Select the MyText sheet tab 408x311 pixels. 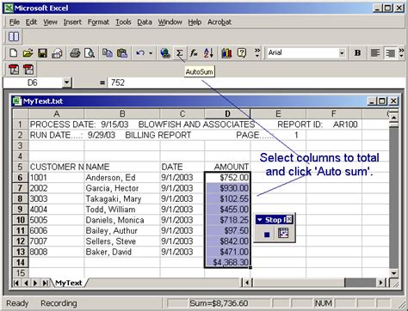[x=69, y=283]
